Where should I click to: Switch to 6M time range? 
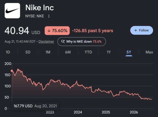[x=68, y=52]
